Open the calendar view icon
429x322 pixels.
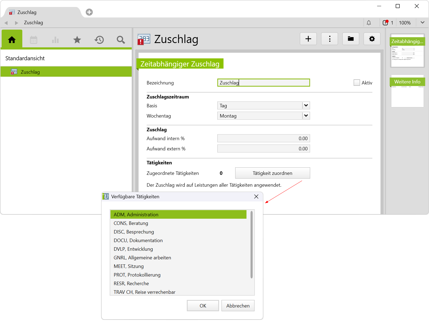point(34,40)
